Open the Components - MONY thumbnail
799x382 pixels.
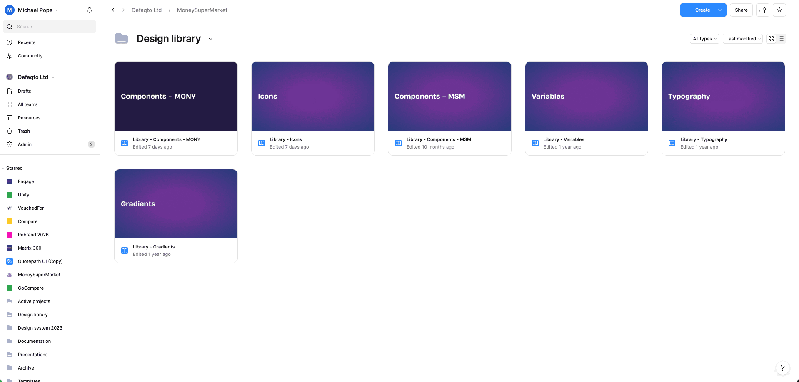(x=176, y=96)
